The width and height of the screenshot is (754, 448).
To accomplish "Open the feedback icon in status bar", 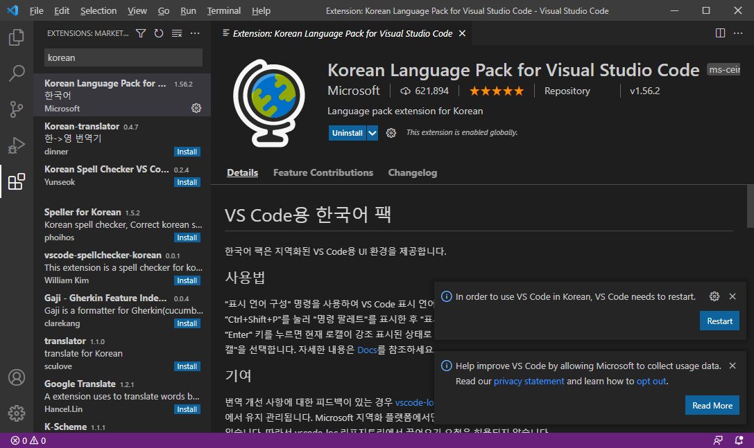I will coord(718,440).
